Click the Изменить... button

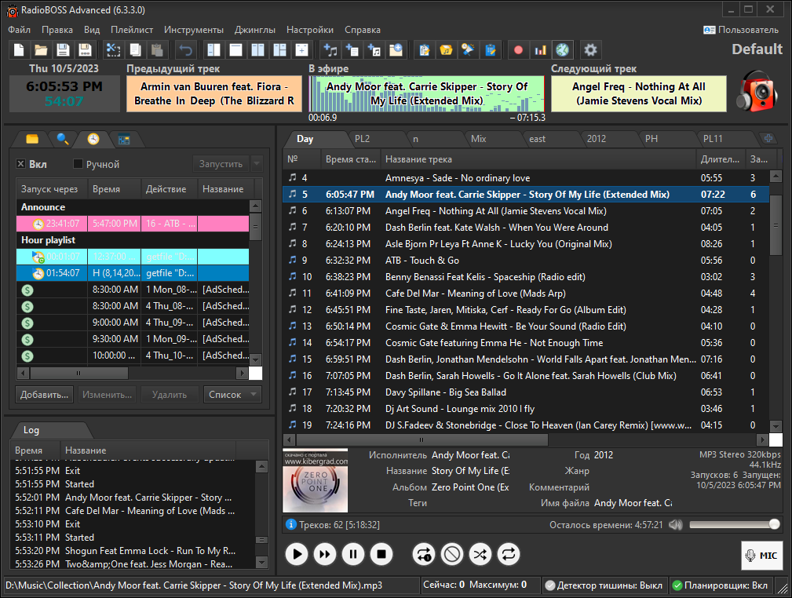coord(107,395)
